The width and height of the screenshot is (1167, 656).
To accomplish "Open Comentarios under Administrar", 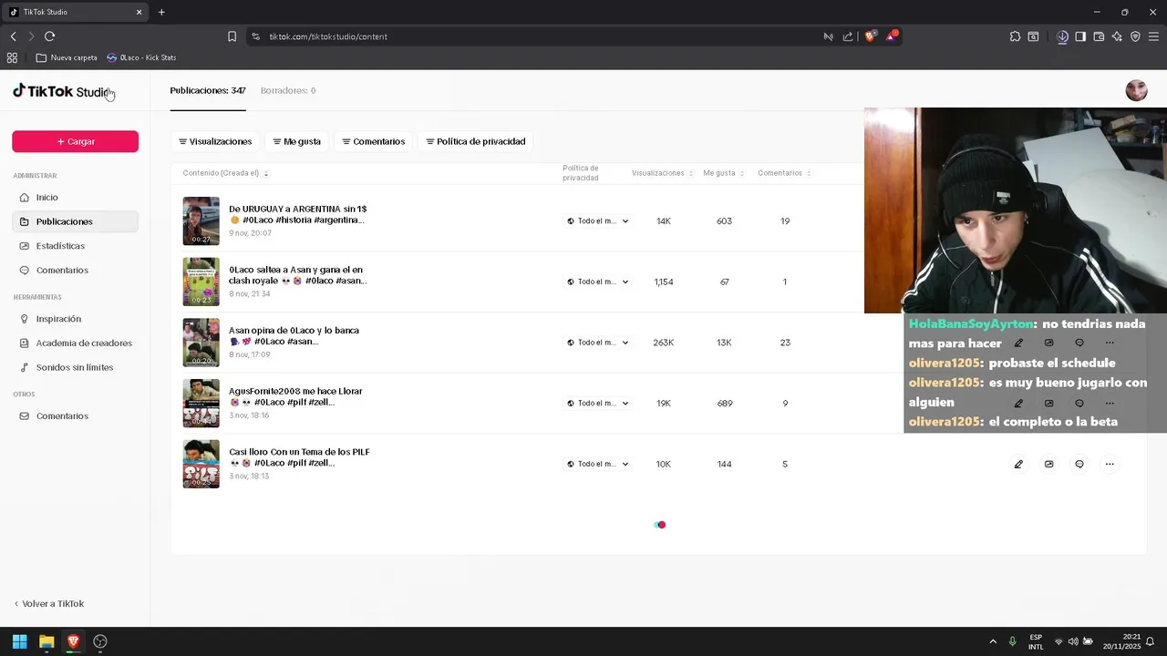I will (x=75, y=270).
